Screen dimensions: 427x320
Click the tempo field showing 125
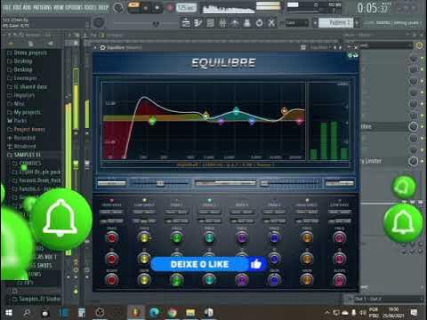[x=186, y=8]
